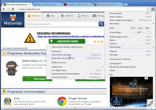Click the page icon in the address bar
Image resolution: width=156 pixels, height=110 pixels.
point(18,9)
